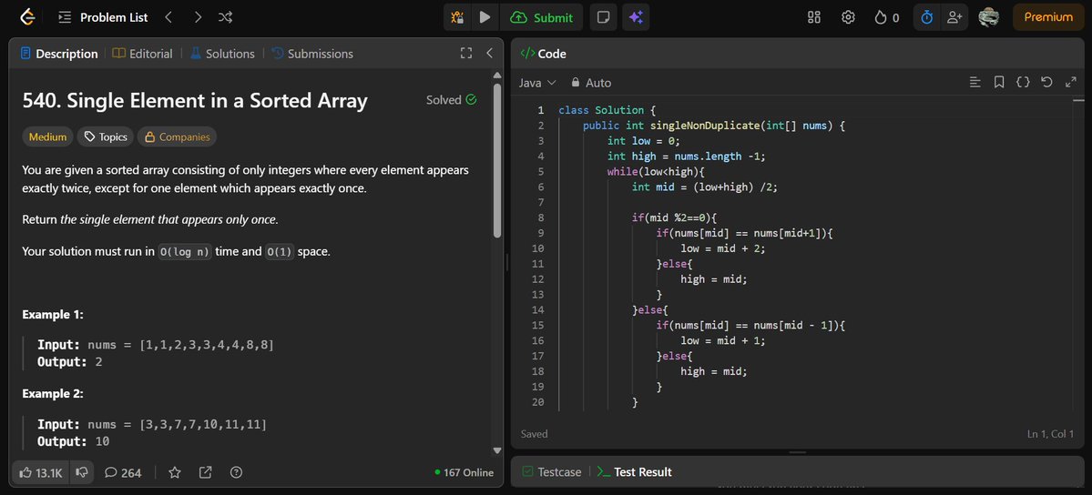
Task: Click the 'Output: 10' line
Action: click(73, 441)
